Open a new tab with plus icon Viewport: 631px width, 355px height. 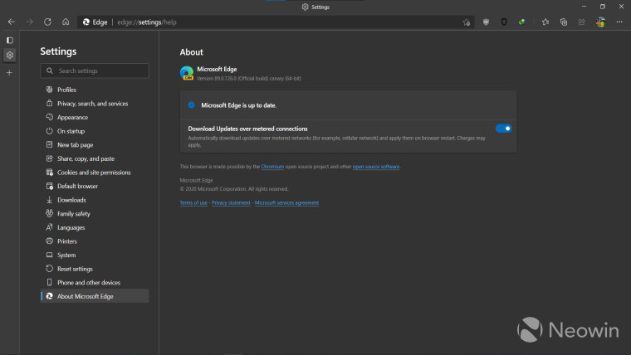[10, 73]
